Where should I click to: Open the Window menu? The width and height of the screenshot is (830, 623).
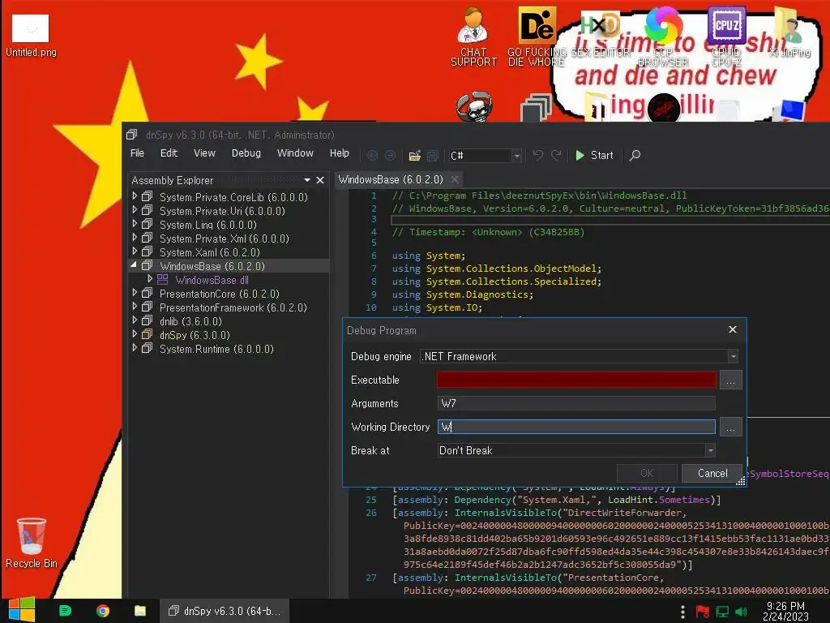pos(295,153)
